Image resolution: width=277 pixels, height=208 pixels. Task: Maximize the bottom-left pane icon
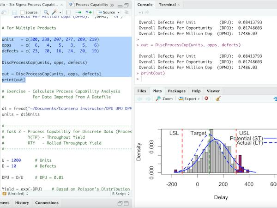coord(126,203)
